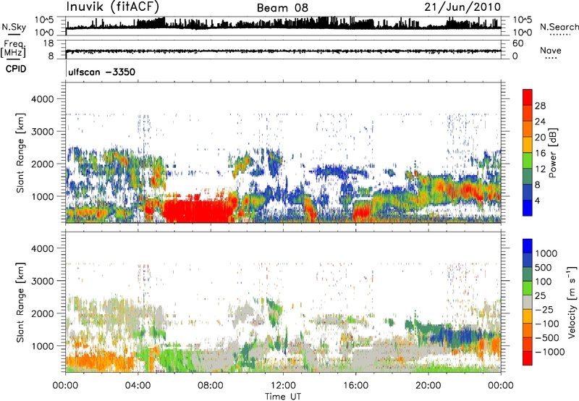
Task: Click the 'Inuvik (fitACF)' plot title
Action: click(113, 7)
